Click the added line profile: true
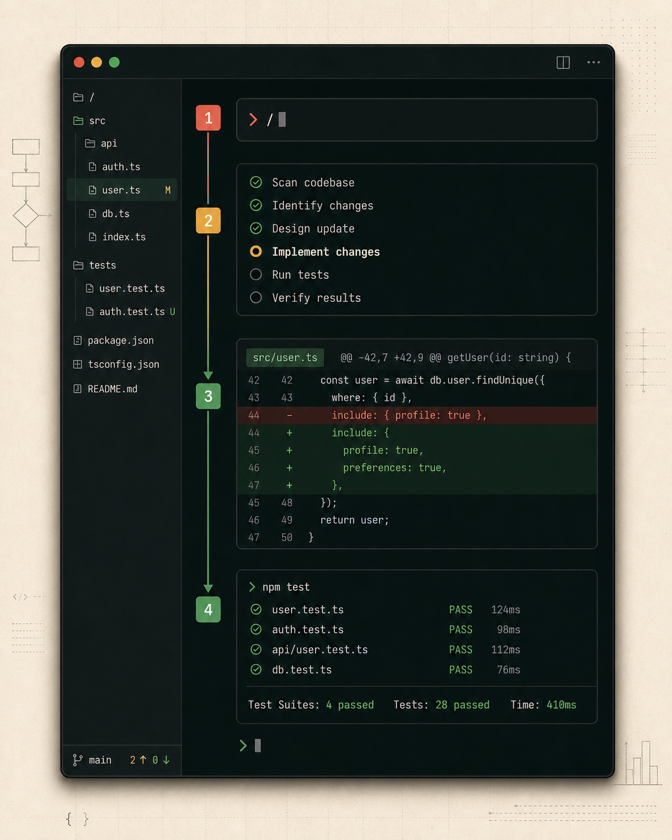Image resolution: width=672 pixels, height=840 pixels. pos(417,450)
